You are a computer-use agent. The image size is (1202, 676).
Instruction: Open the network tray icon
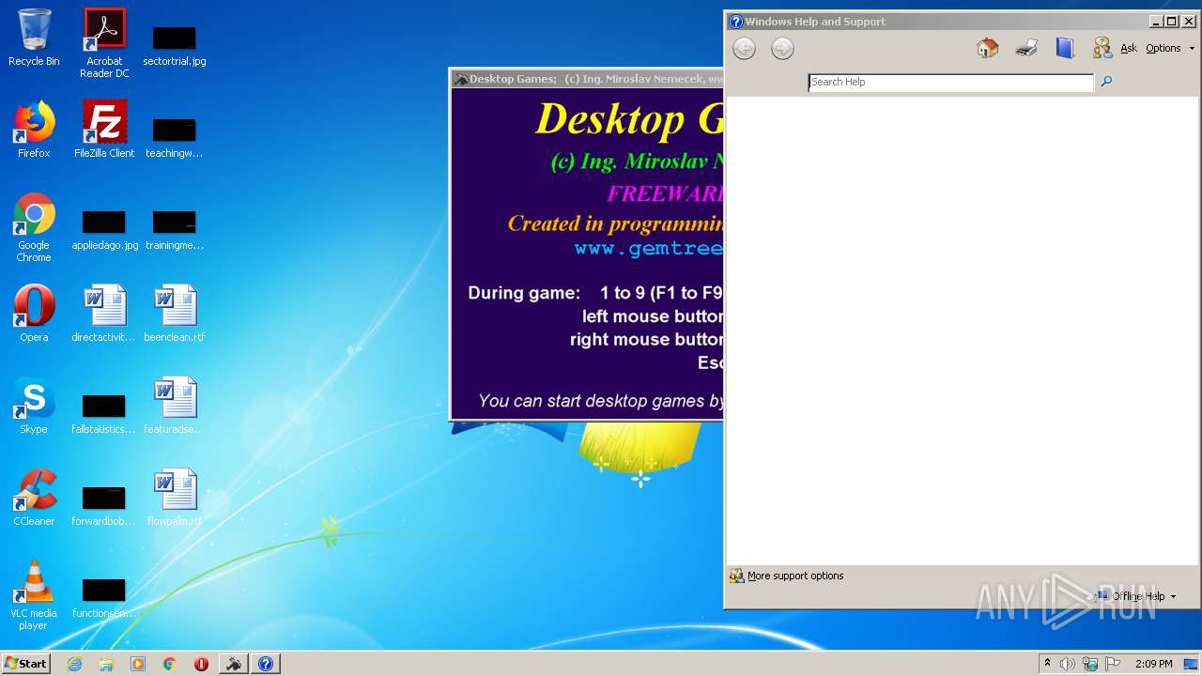click(1090, 664)
